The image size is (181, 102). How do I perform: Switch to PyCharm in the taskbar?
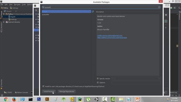80,99
